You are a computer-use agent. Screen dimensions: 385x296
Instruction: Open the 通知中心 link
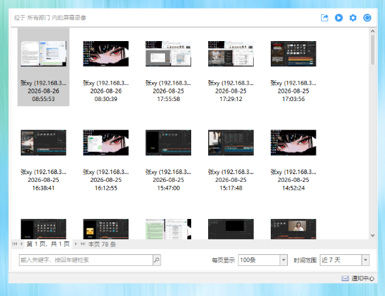pyautogui.click(x=363, y=278)
